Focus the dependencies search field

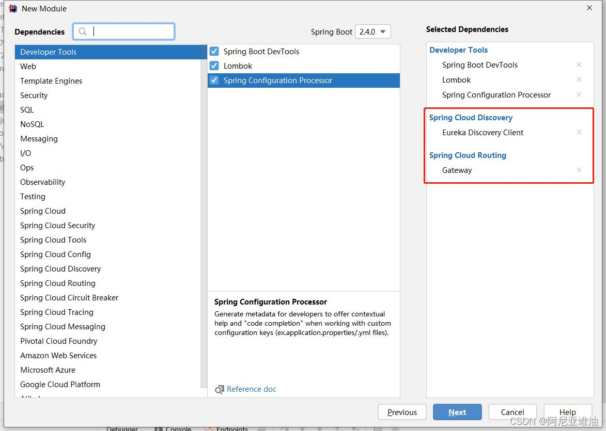123,31
